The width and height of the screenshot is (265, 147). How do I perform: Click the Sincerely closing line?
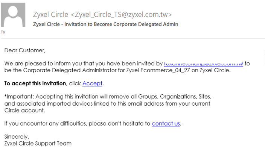click(x=17, y=136)
